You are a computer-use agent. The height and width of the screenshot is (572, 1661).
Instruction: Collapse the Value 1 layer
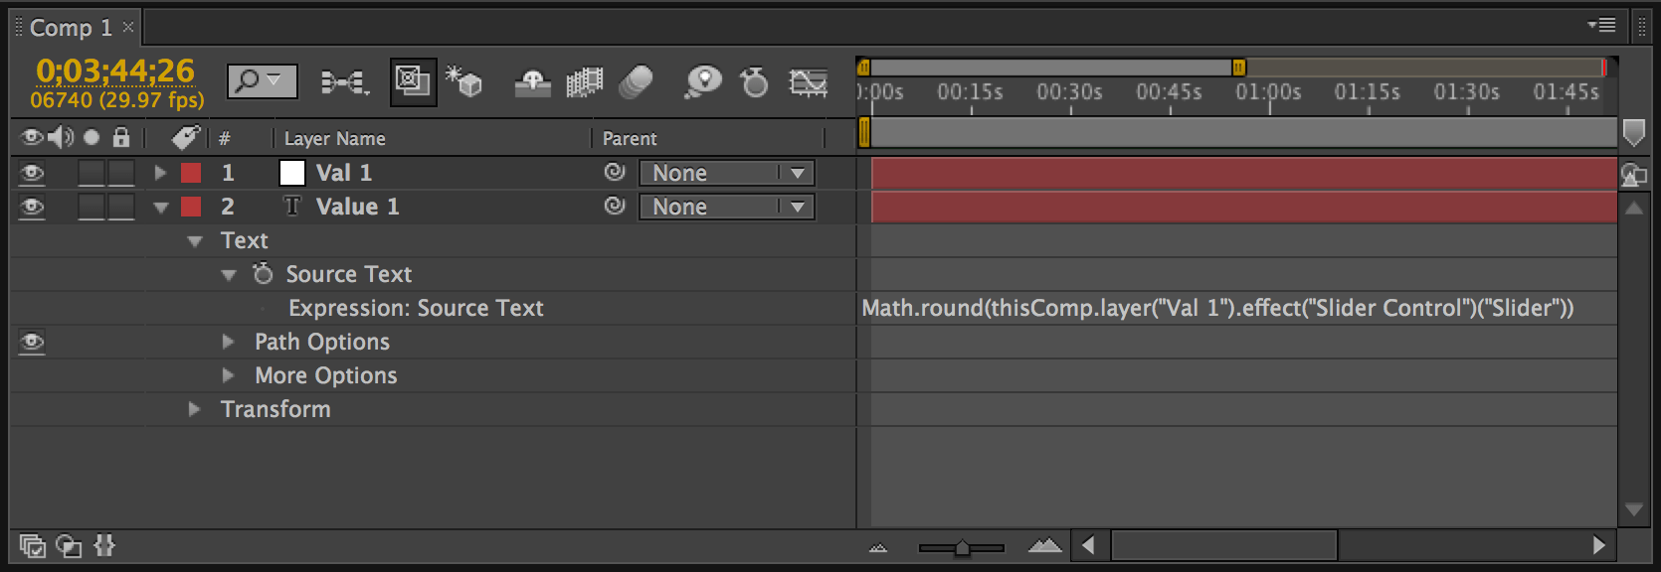pos(161,208)
